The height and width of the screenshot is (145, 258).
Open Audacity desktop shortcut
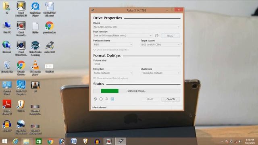coord(7,126)
